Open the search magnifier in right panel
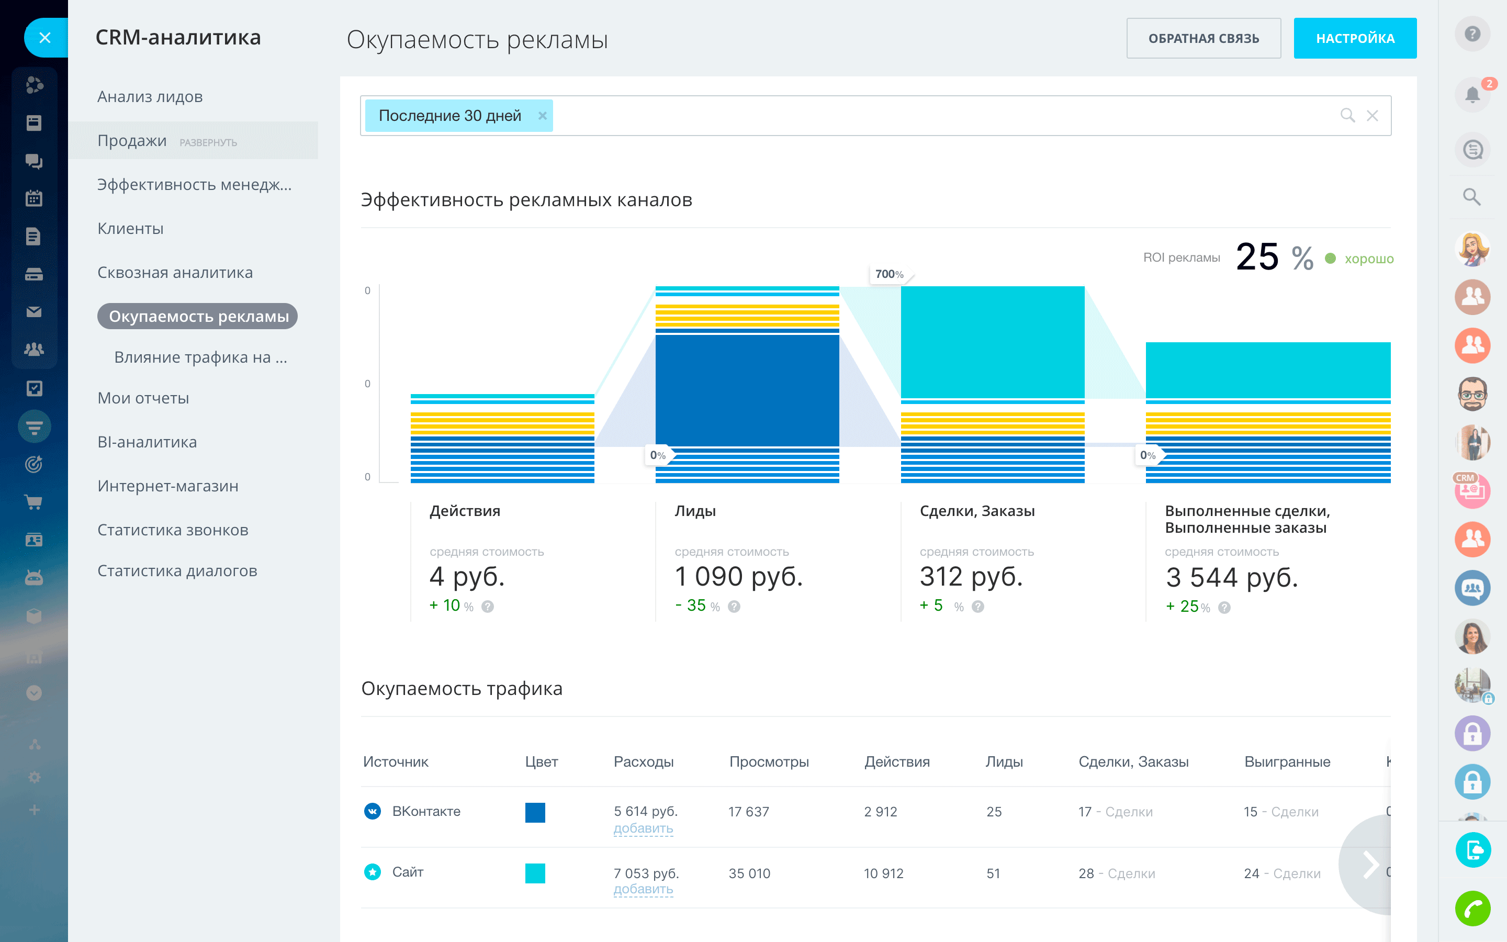Viewport: 1507px width, 942px height. coord(1471,197)
